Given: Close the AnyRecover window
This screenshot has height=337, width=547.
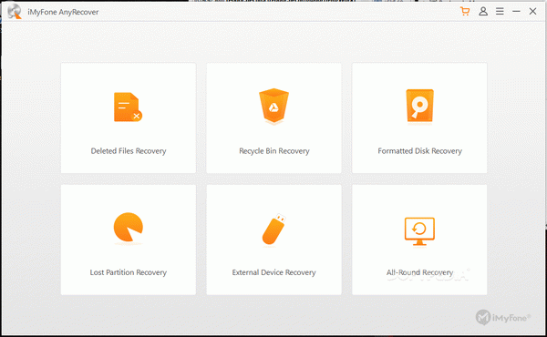Looking at the screenshot, I should (x=532, y=11).
